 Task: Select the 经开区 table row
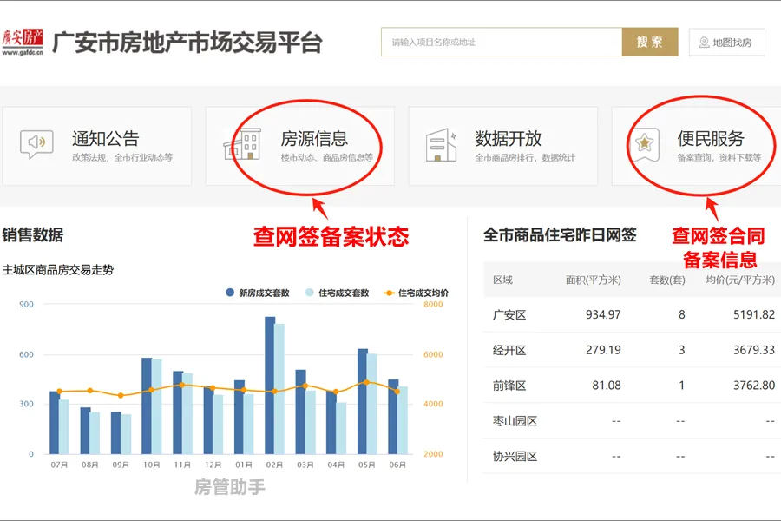(632, 350)
